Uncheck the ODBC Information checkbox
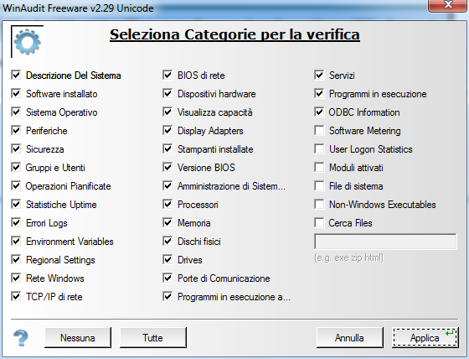 (319, 112)
